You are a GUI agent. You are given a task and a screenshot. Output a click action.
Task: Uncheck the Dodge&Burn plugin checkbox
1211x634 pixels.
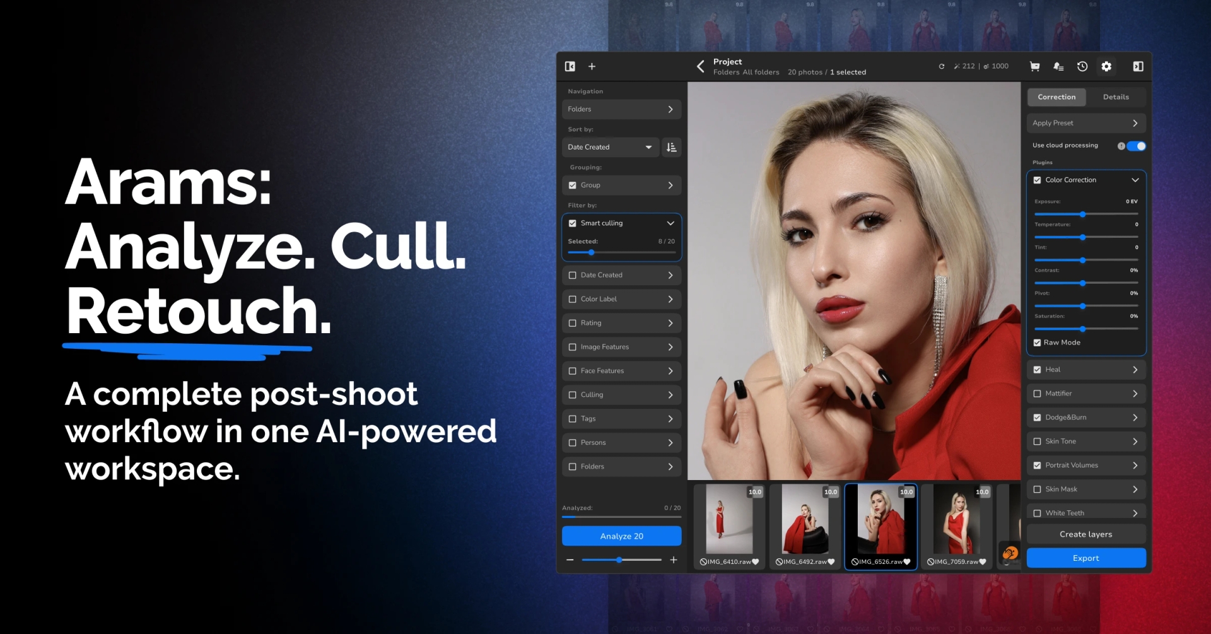[x=1037, y=418]
